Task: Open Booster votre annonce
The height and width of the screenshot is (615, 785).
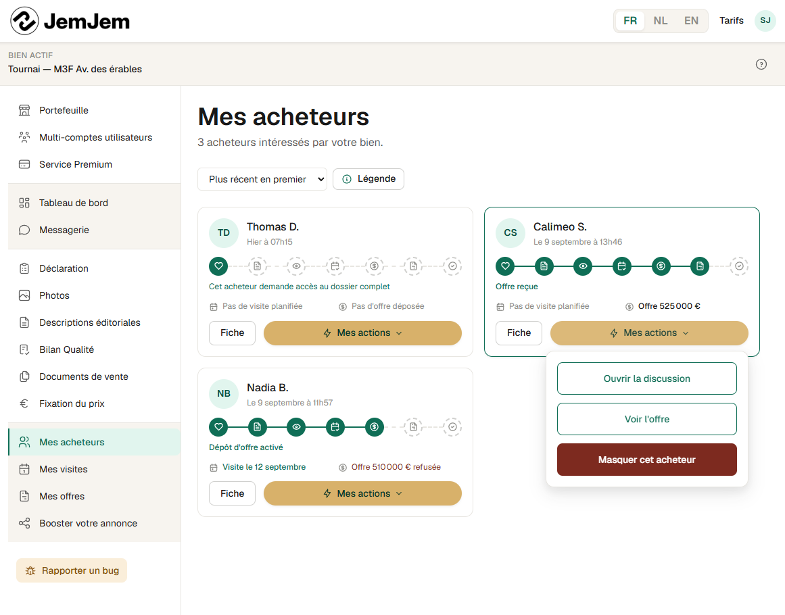Action: [x=94, y=523]
